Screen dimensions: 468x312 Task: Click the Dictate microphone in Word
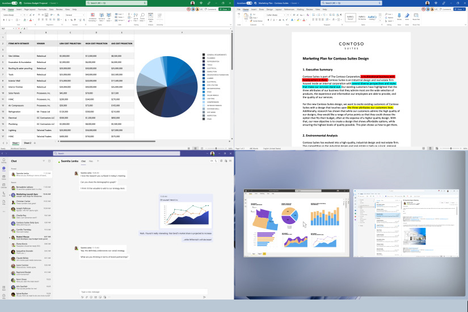[399, 16]
